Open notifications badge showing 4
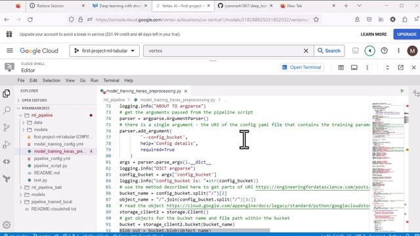The image size is (420, 236). click(x=369, y=50)
